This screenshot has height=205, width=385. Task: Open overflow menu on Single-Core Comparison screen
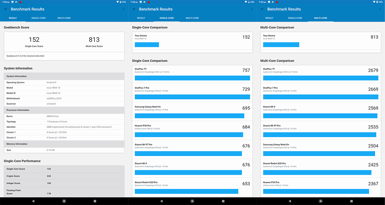pyautogui.click(x=252, y=9)
